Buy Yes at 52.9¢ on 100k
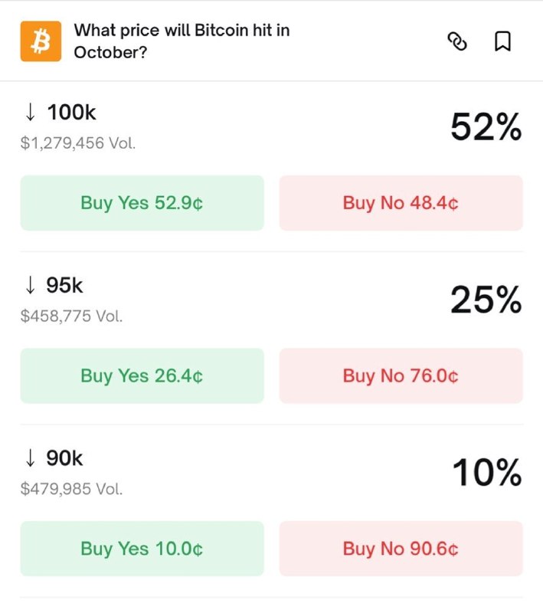Image resolution: width=543 pixels, height=613 pixels. point(141,202)
